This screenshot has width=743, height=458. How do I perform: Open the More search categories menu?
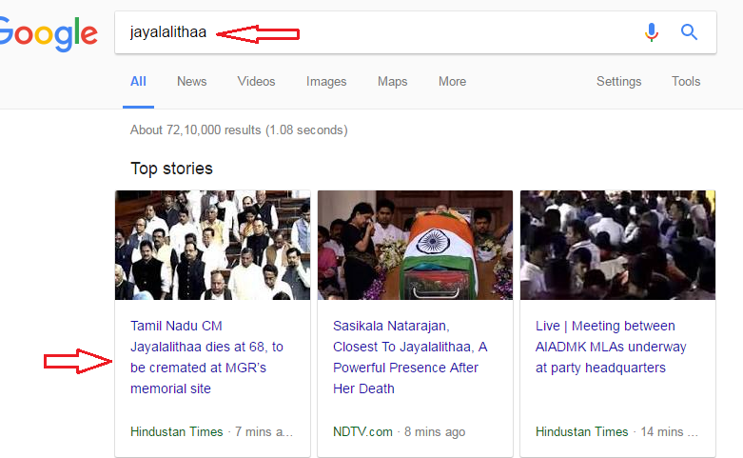pos(452,82)
